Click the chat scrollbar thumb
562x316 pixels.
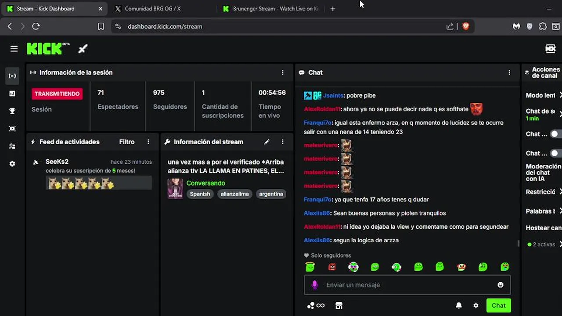click(x=519, y=243)
